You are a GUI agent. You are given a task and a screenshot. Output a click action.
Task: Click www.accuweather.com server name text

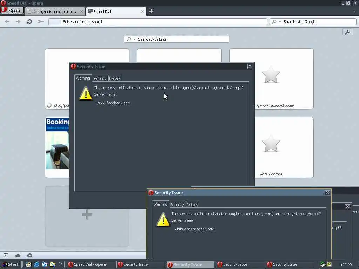[x=194, y=229]
